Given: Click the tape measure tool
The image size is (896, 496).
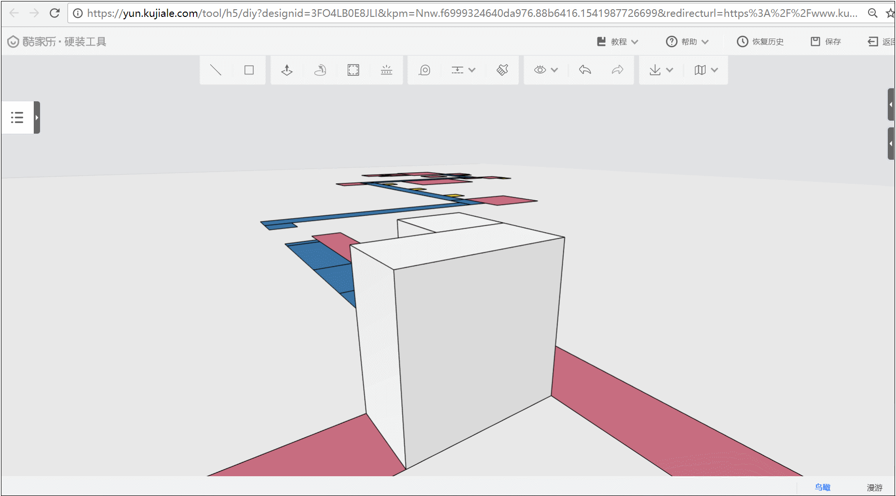Looking at the screenshot, I should click(424, 70).
